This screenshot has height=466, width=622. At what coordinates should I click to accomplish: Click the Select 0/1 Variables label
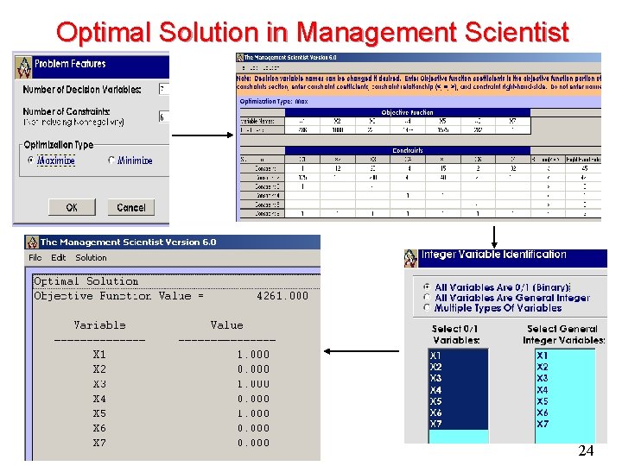(x=456, y=335)
